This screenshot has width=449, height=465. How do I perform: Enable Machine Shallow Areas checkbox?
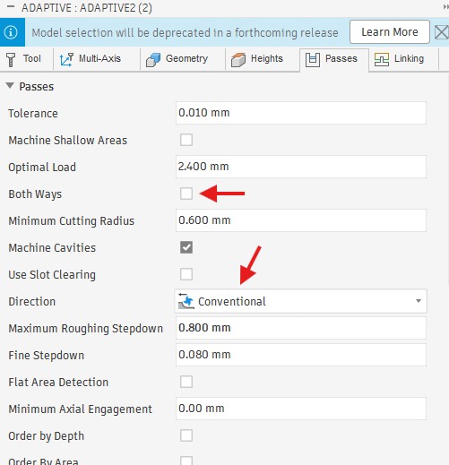pos(186,140)
